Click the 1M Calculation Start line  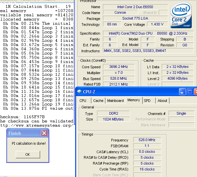coord(38,7)
